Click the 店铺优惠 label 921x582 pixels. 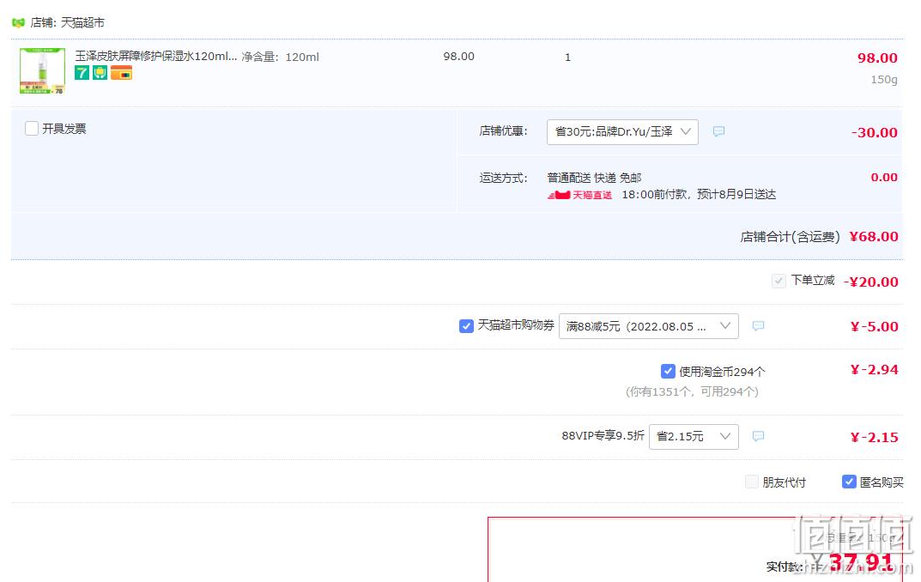pos(503,131)
